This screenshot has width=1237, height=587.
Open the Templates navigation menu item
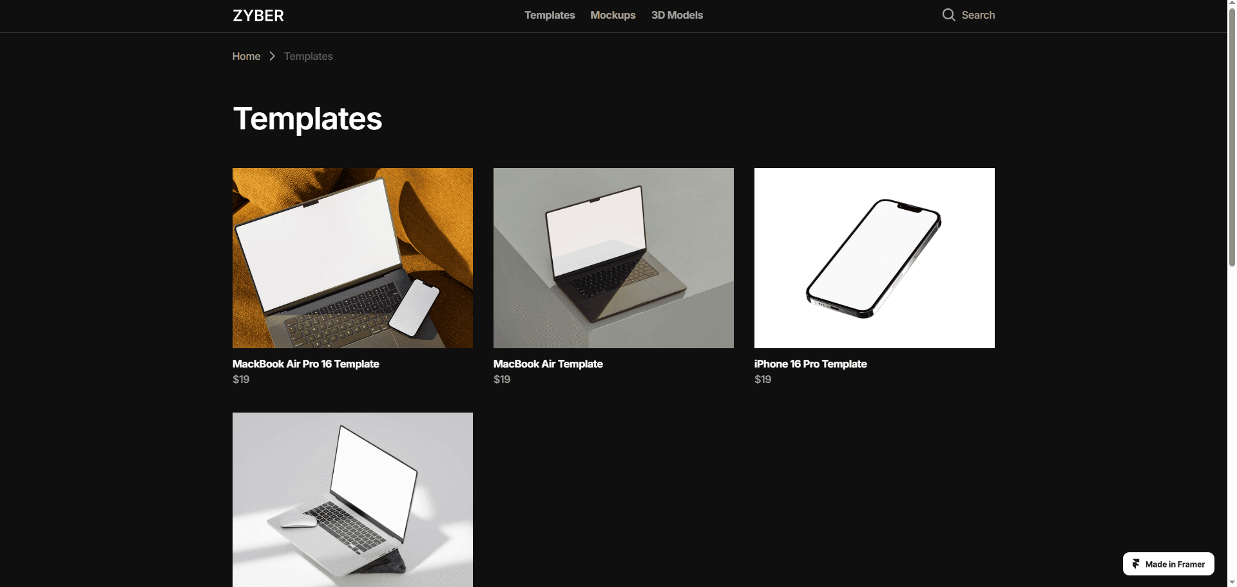550,15
